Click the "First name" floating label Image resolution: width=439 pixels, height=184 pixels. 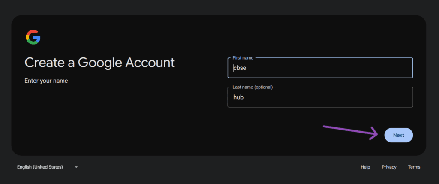point(242,57)
